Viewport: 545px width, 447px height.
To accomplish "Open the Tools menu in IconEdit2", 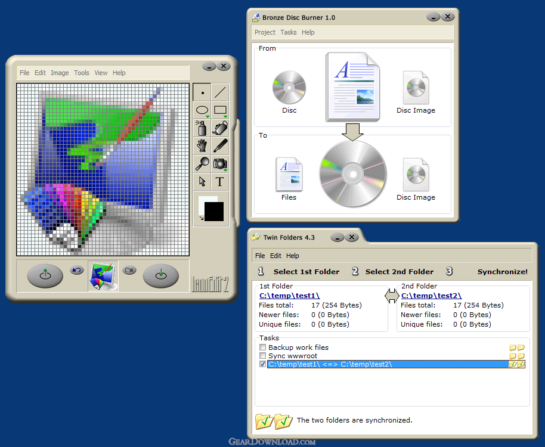I will coord(81,73).
